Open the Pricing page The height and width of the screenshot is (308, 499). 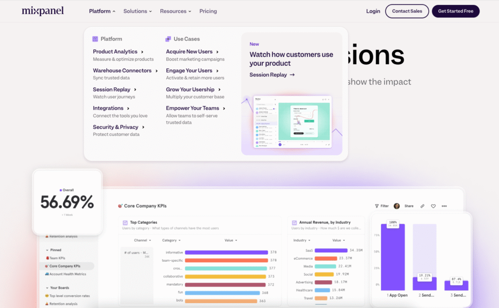[208, 11]
